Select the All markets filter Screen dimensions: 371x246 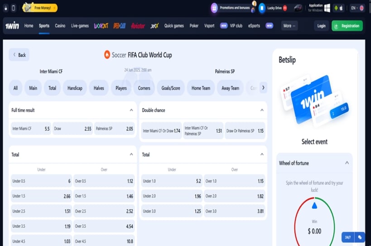click(15, 88)
